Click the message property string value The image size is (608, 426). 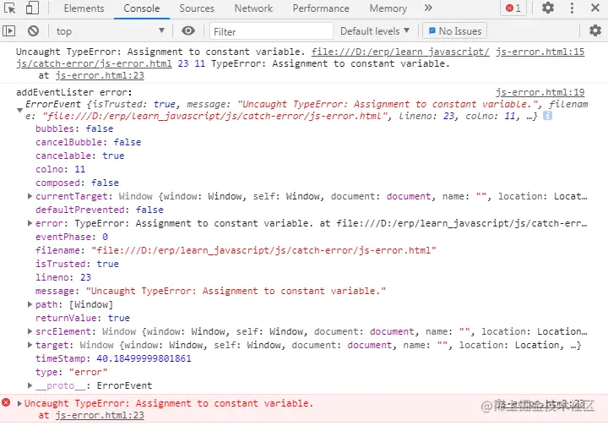236,291
